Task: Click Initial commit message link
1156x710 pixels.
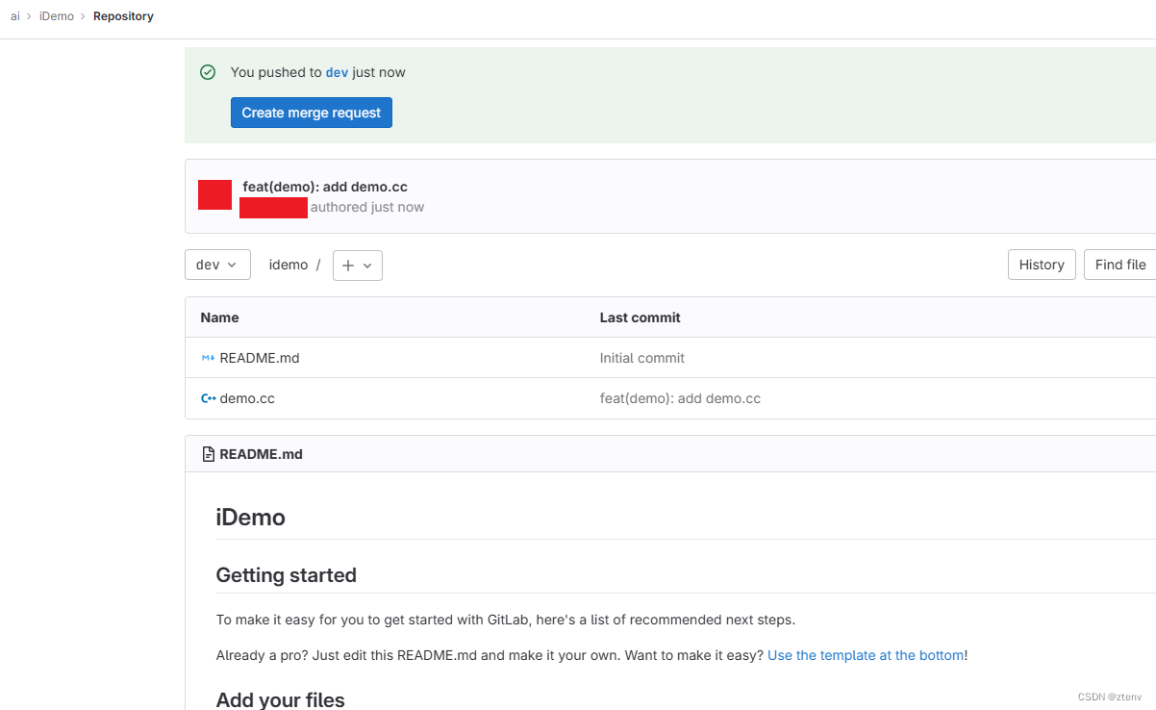Action: 642,358
